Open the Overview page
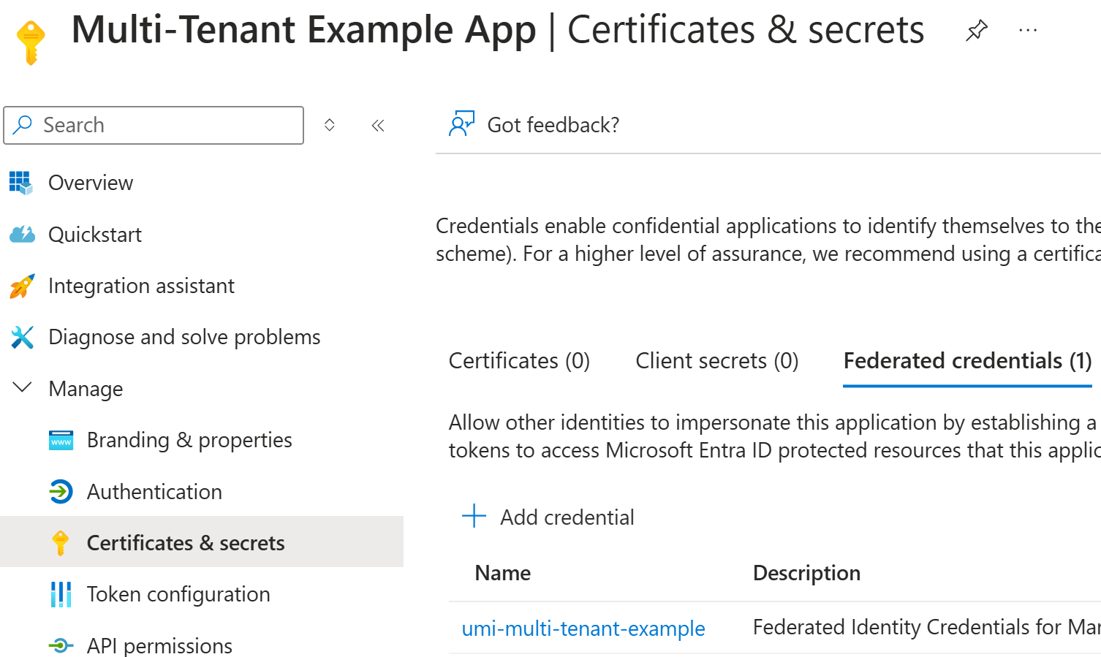The width and height of the screenshot is (1101, 657). click(x=91, y=183)
